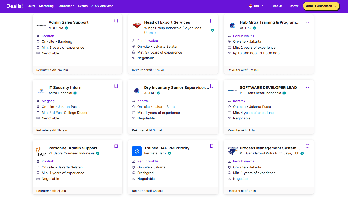Click the Japfa Comfeed company logo

click(41, 151)
